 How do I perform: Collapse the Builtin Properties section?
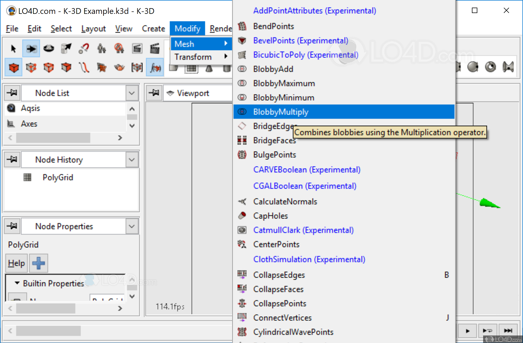pyautogui.click(x=17, y=283)
